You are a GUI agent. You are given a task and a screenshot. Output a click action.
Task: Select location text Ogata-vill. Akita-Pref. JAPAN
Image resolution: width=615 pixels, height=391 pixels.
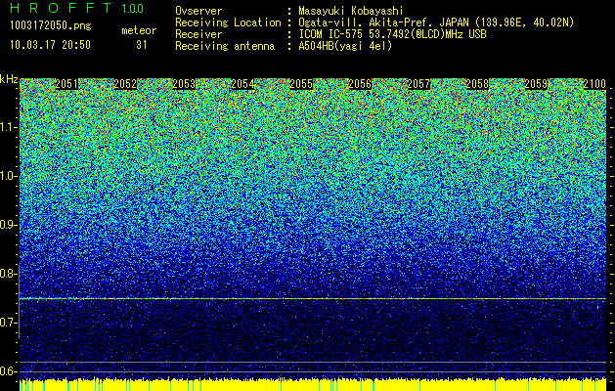coord(382,22)
